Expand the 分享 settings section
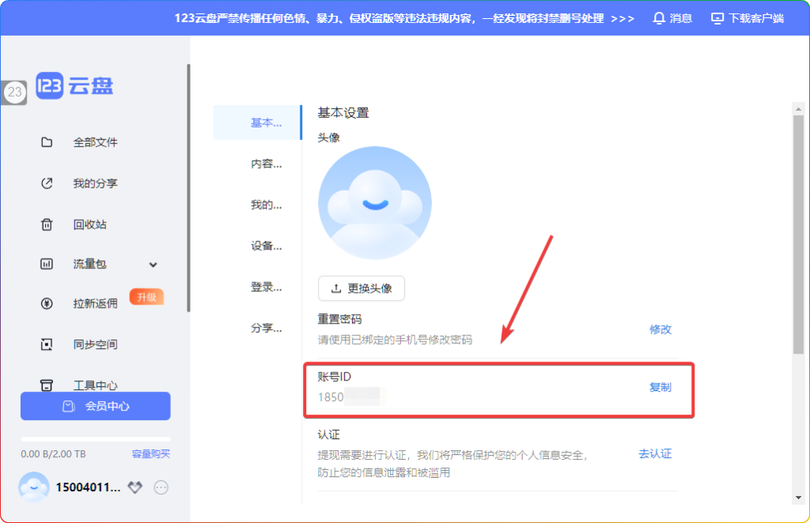The image size is (810, 523). point(266,328)
